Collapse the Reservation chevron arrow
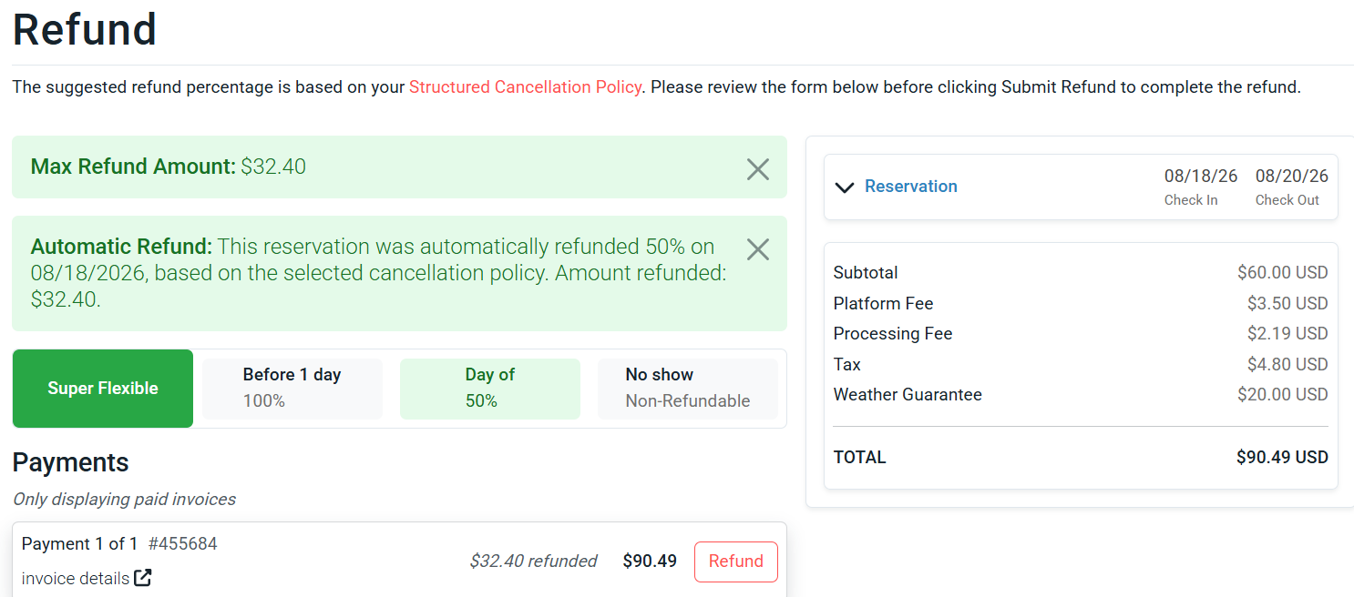 845,187
